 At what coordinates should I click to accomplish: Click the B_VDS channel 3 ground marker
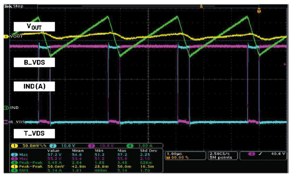click(6, 122)
